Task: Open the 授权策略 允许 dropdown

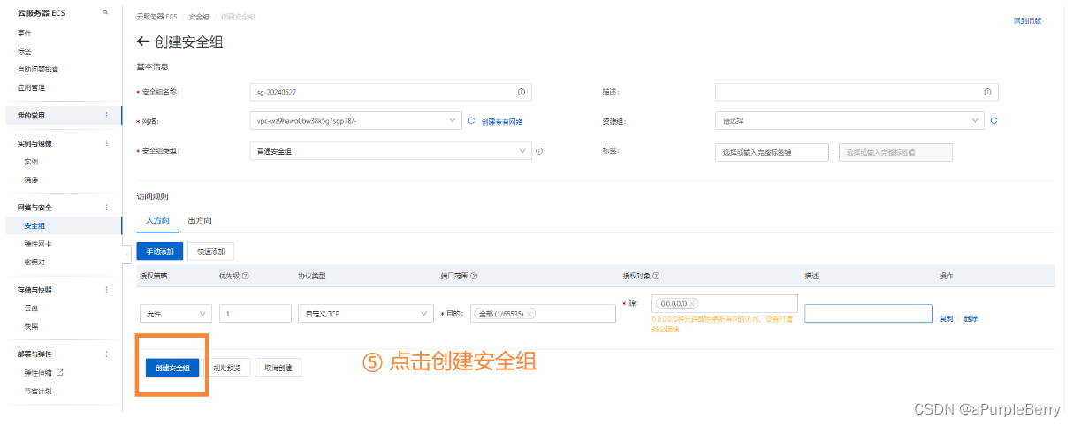Action: 175,314
